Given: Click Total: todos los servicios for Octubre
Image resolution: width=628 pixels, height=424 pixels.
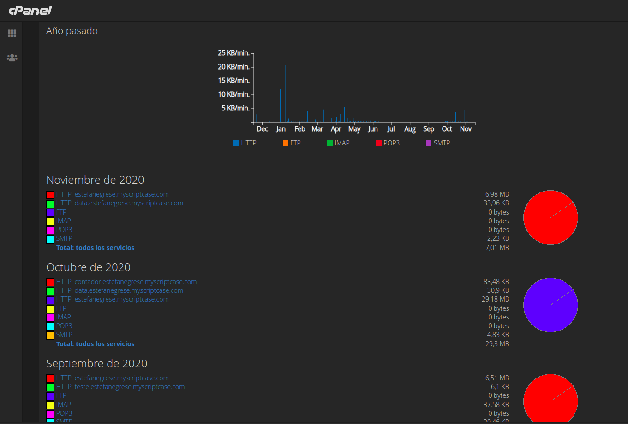Looking at the screenshot, I should (x=96, y=344).
